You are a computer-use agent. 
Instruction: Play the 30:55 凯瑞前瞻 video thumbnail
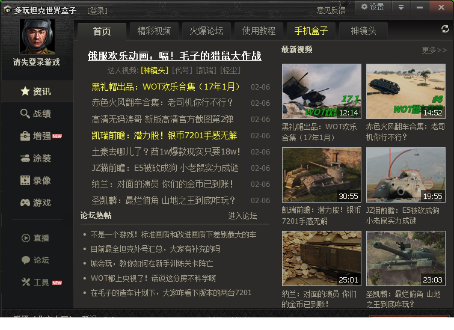pyautogui.click(x=322, y=175)
